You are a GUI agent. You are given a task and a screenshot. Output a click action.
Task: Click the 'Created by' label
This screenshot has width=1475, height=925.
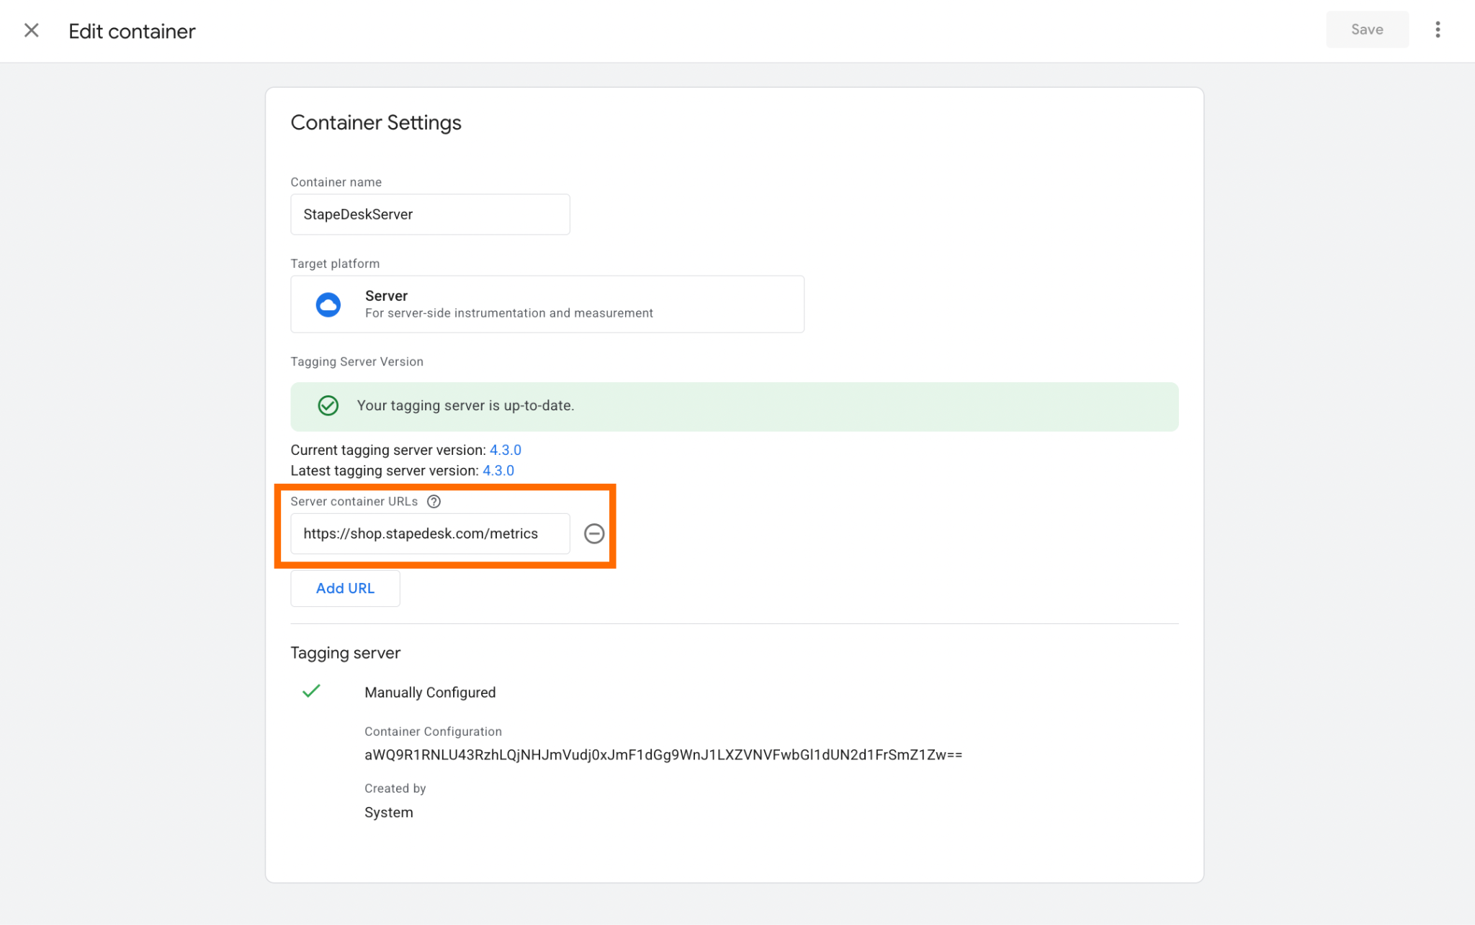click(x=395, y=788)
